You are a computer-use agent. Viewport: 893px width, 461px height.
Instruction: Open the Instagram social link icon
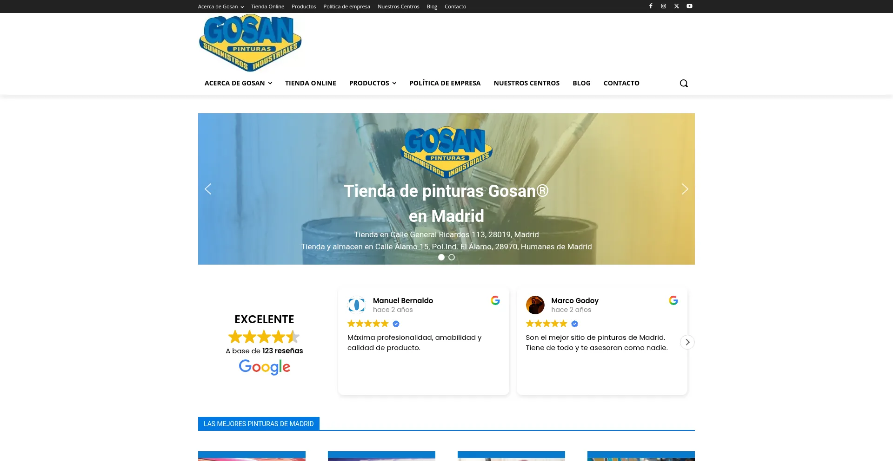[x=664, y=6]
